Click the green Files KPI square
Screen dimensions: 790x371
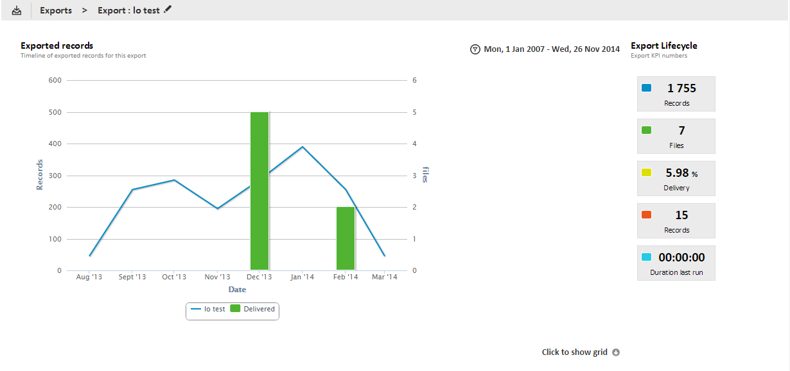(647, 131)
